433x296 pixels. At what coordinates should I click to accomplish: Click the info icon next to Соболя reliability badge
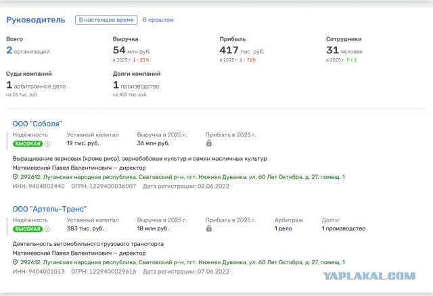(47, 144)
